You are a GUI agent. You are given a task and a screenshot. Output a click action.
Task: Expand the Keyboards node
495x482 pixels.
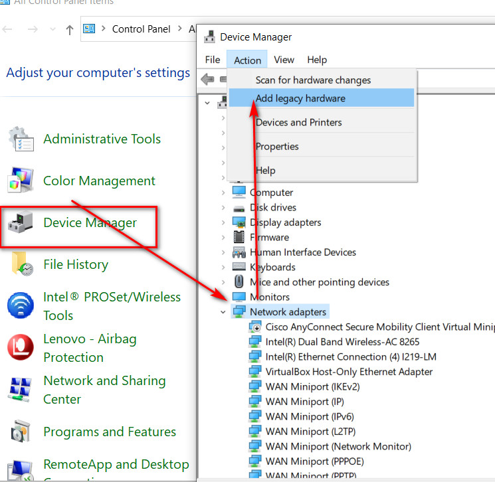[223, 267]
